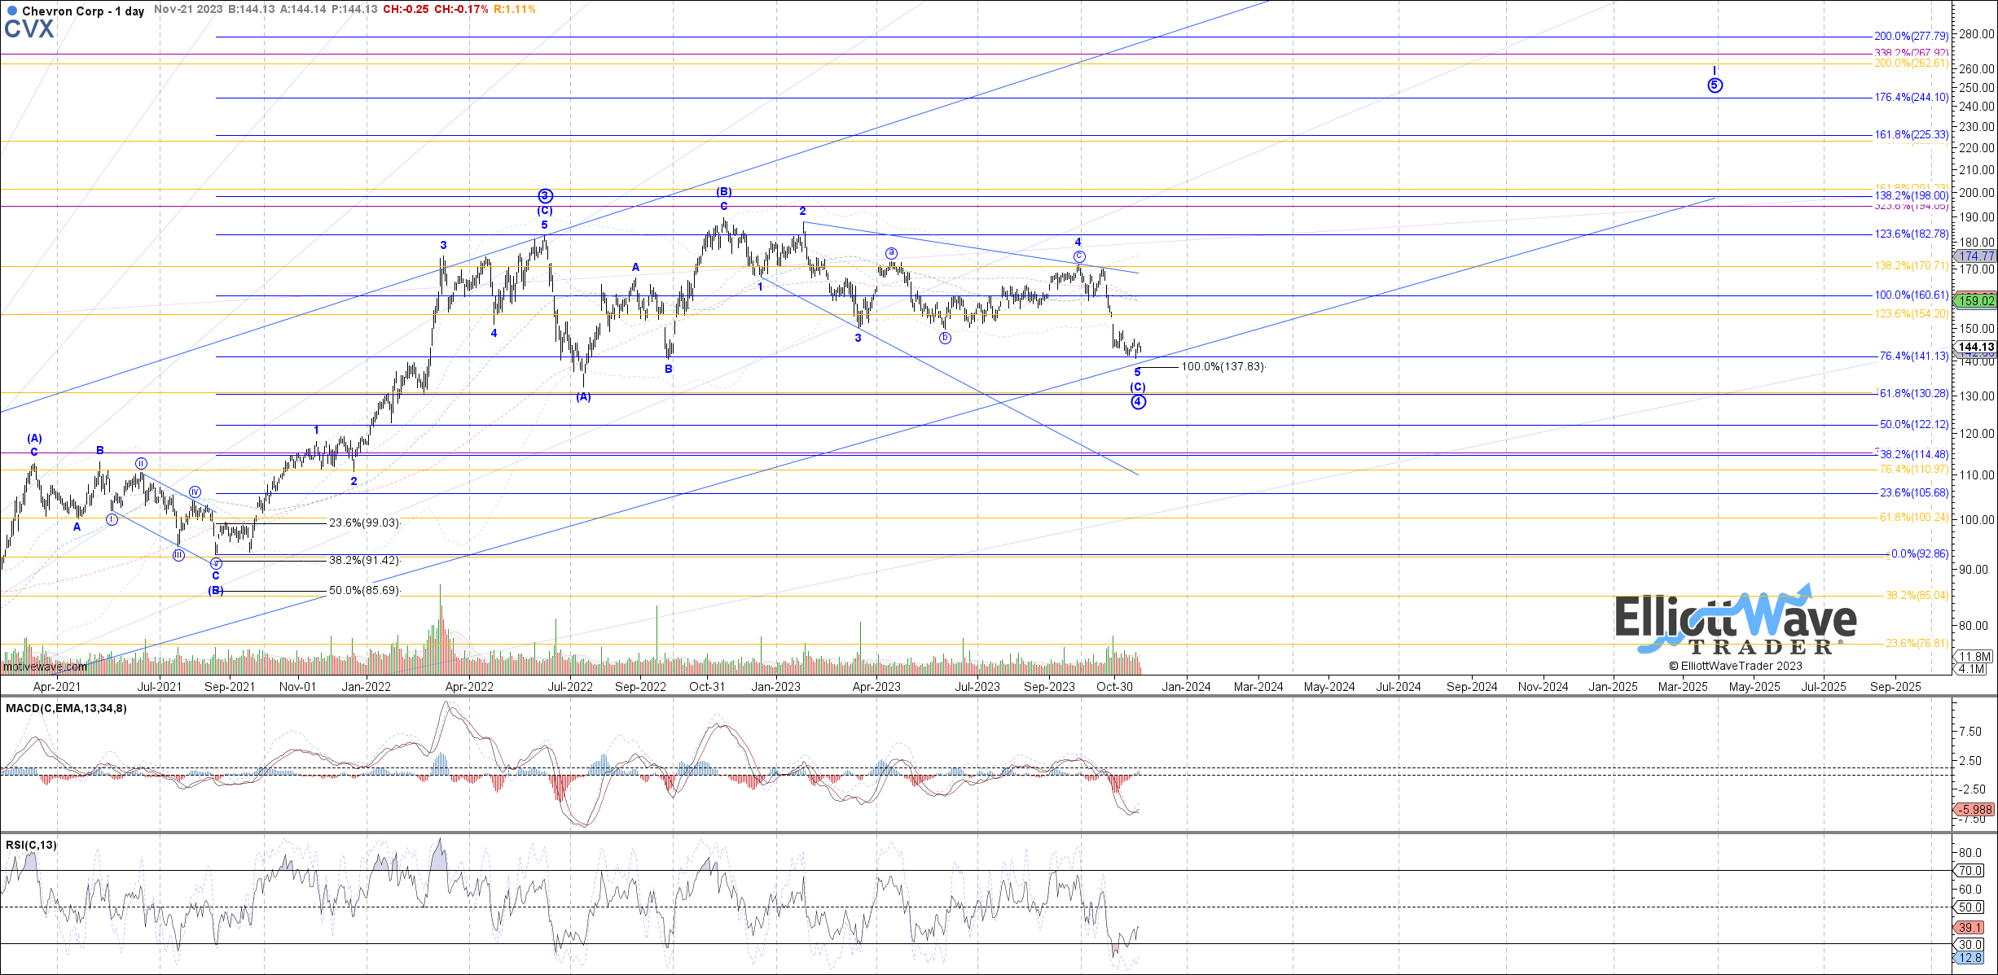Click the 0.0%(92.86) Fibonacci level label
This screenshot has width=1998, height=975.
pos(1919,554)
